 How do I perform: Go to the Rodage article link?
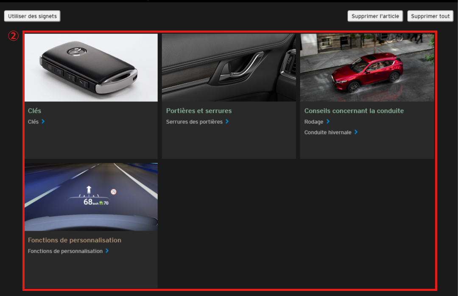click(314, 122)
